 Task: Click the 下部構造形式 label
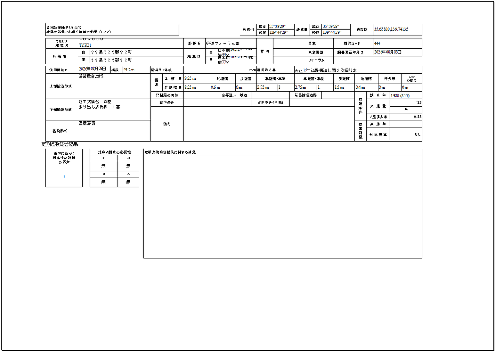point(61,109)
